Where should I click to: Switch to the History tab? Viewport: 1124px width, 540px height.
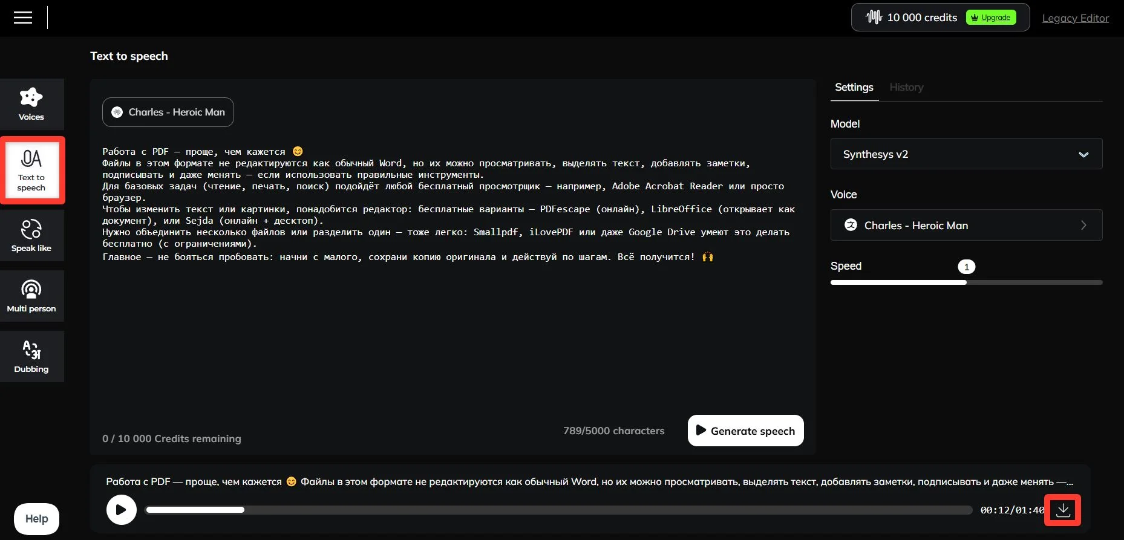click(x=906, y=88)
